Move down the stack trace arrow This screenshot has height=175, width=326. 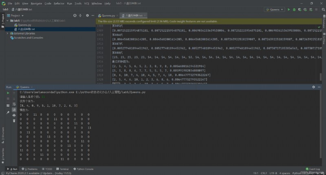tap(14, 99)
